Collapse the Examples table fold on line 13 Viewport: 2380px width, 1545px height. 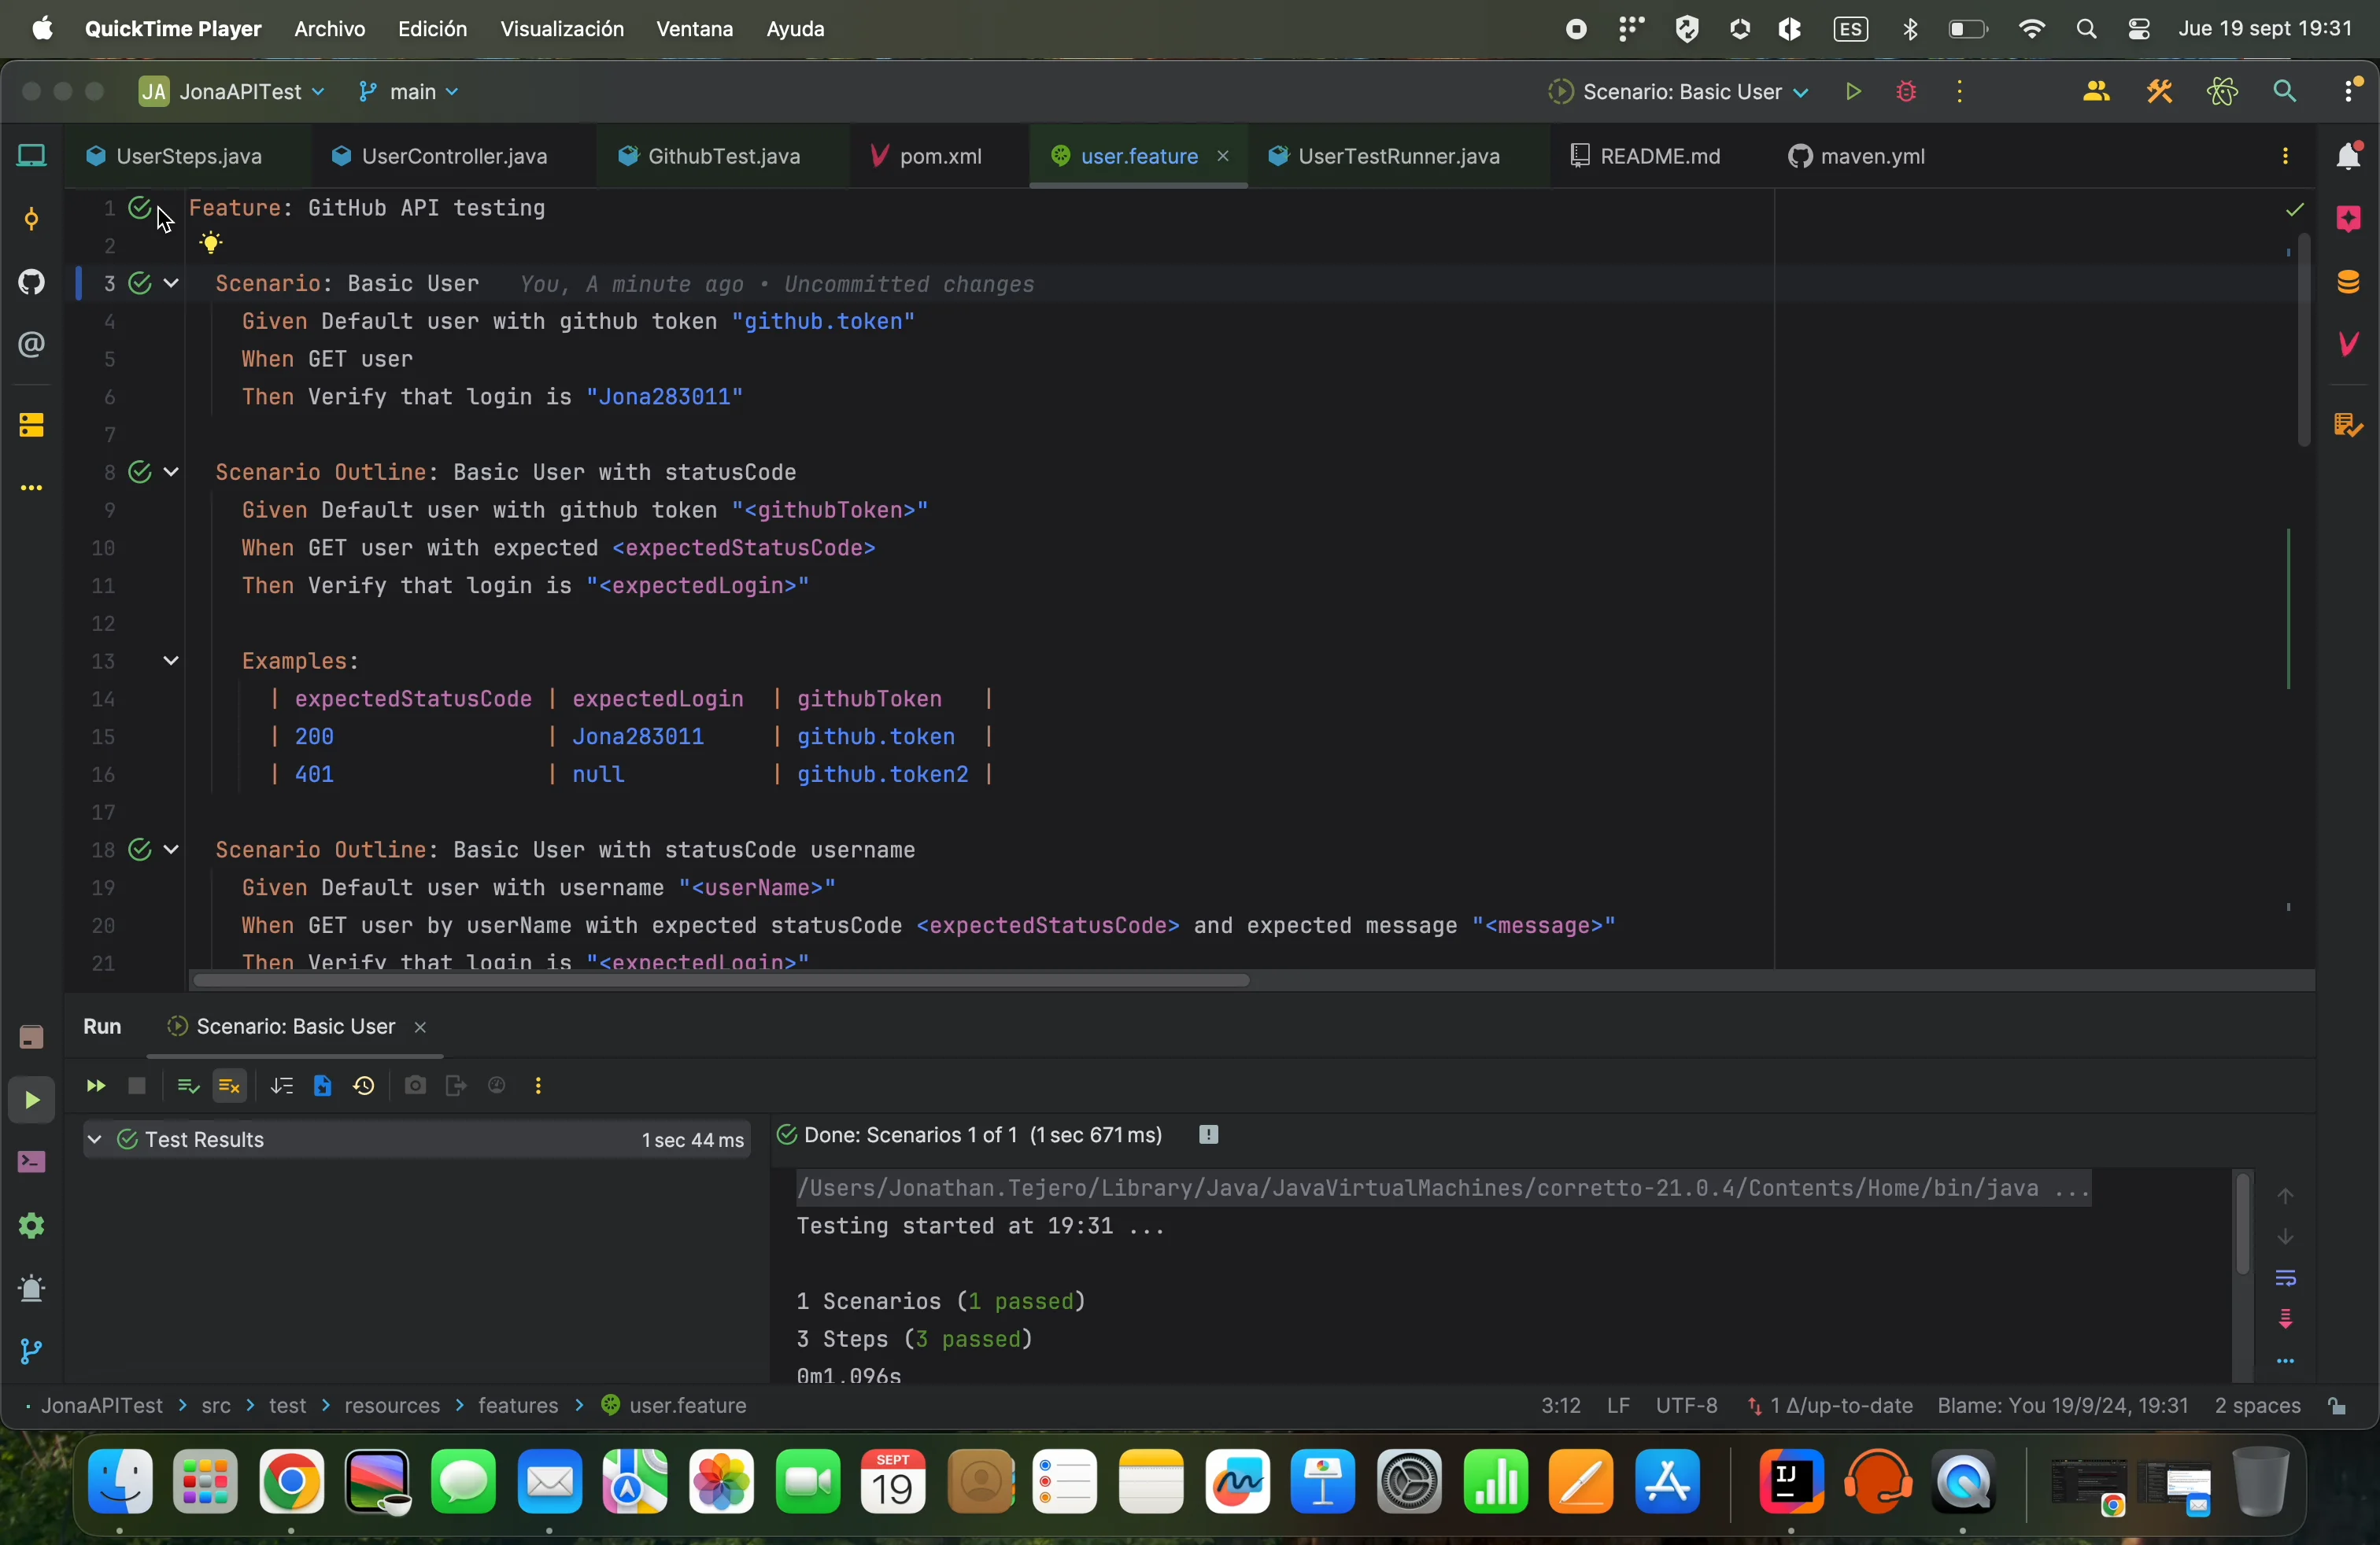coord(171,662)
